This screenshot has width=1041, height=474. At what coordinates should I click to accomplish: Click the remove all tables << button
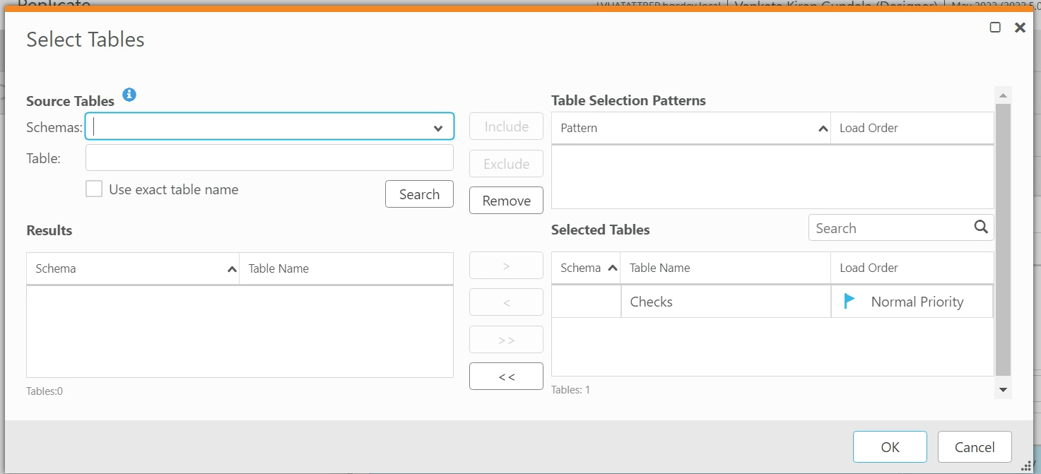click(x=506, y=377)
